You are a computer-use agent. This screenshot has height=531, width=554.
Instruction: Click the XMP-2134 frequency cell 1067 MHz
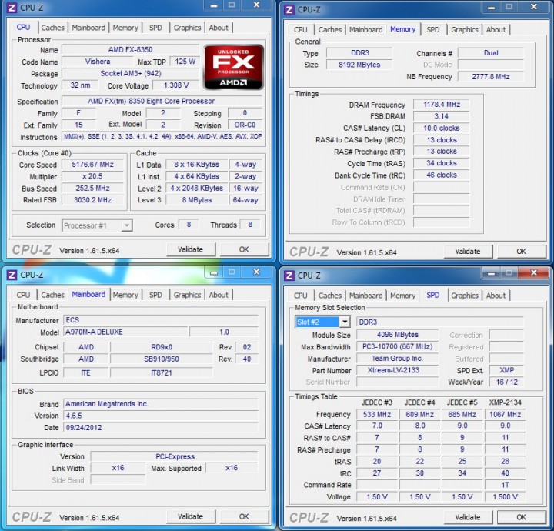click(x=506, y=415)
